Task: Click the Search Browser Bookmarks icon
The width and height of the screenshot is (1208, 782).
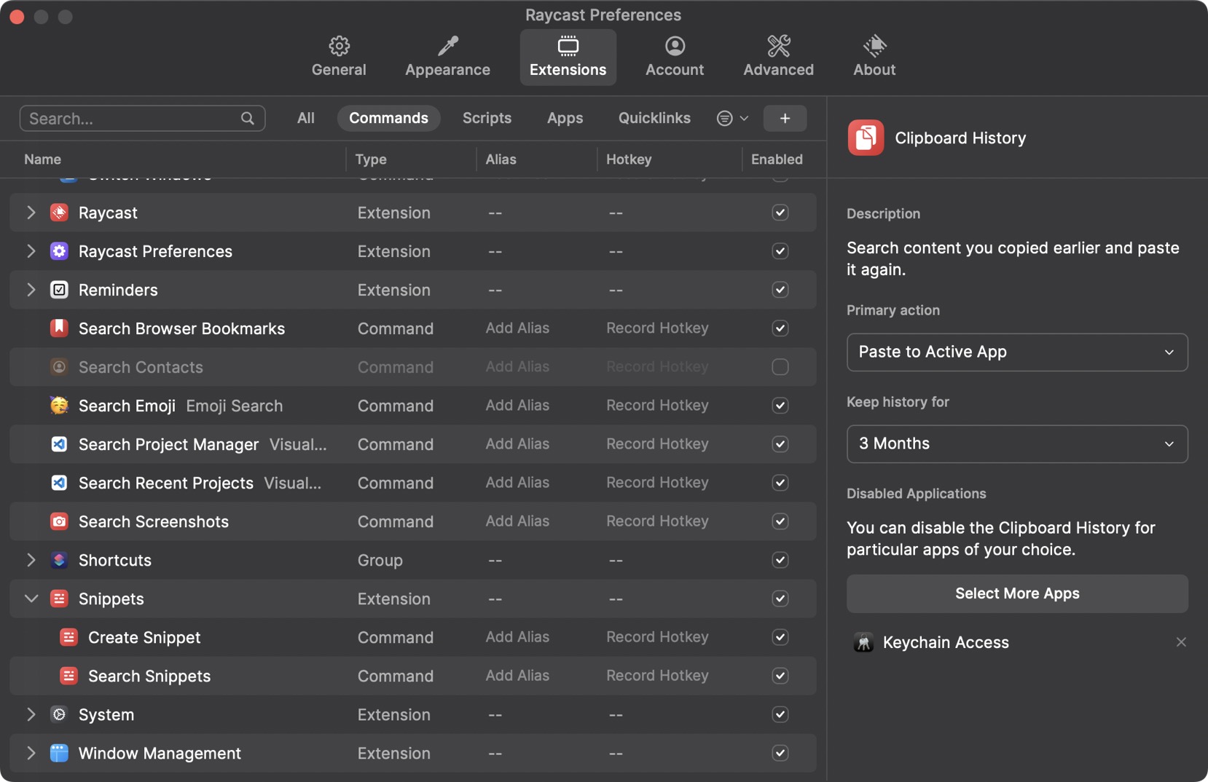Action: pyautogui.click(x=59, y=328)
